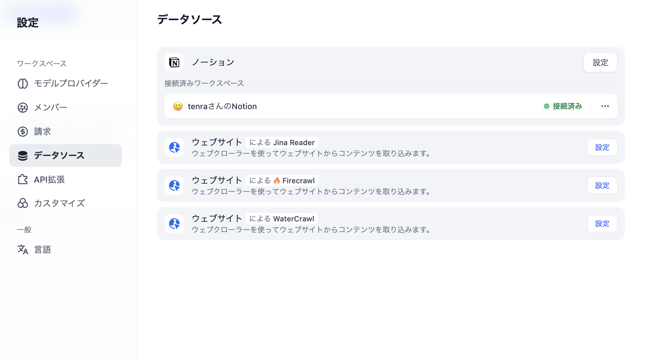647x361 pixels.
Task: Click the globe icon for Firecrawl
Action: coord(174,185)
